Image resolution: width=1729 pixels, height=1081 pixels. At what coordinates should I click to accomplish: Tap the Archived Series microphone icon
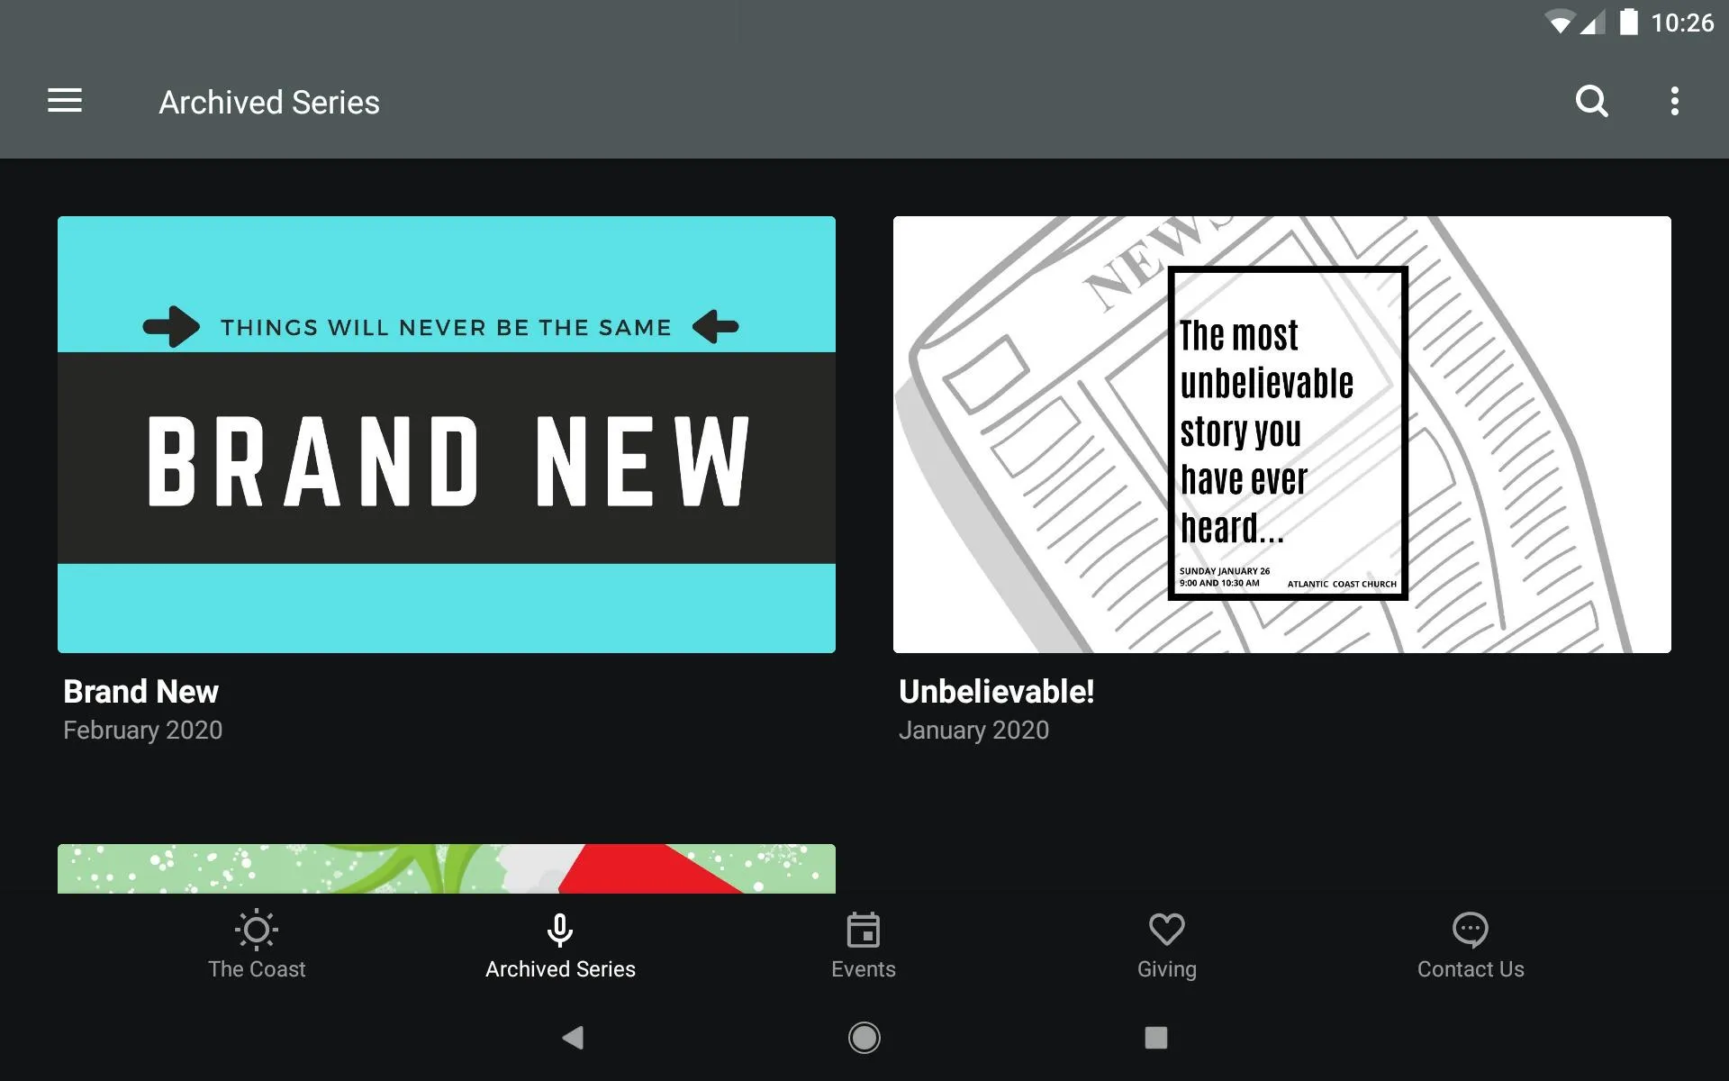coord(560,928)
